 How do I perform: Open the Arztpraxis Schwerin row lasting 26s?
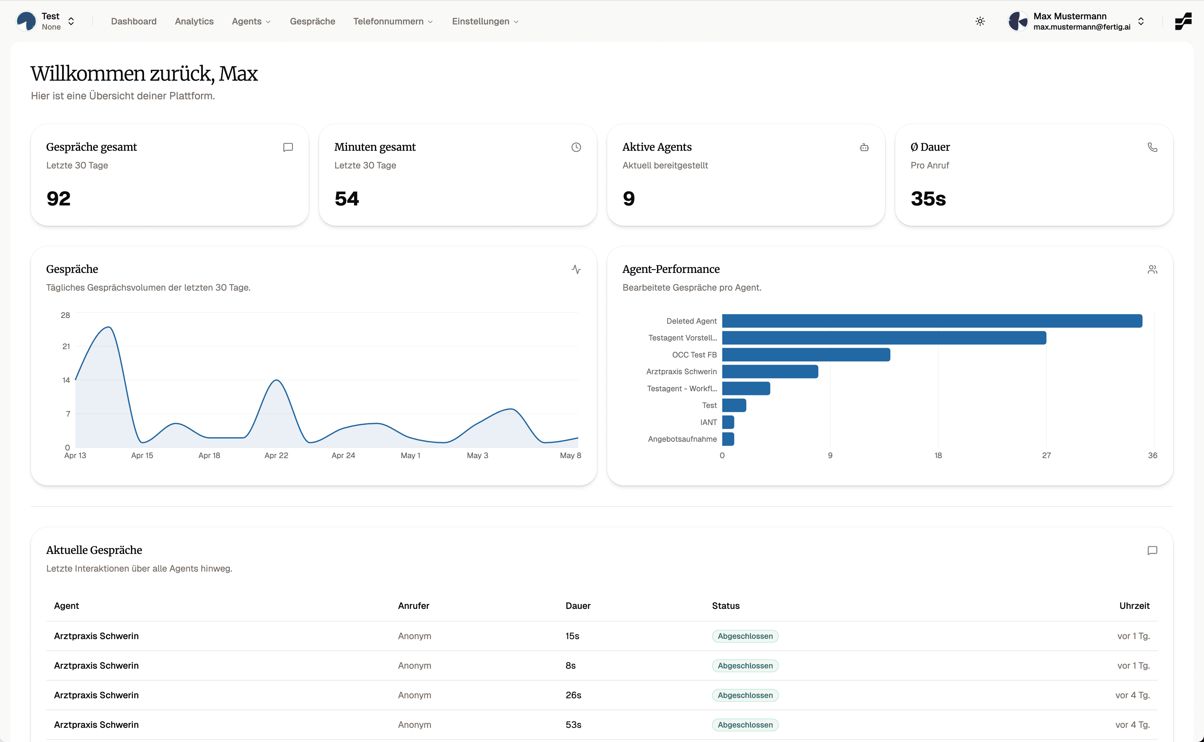(x=602, y=695)
